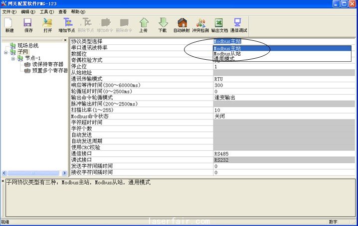Collapse the 节点-1 tree expander
The width and height of the screenshot is (358, 226).
pos(13,58)
